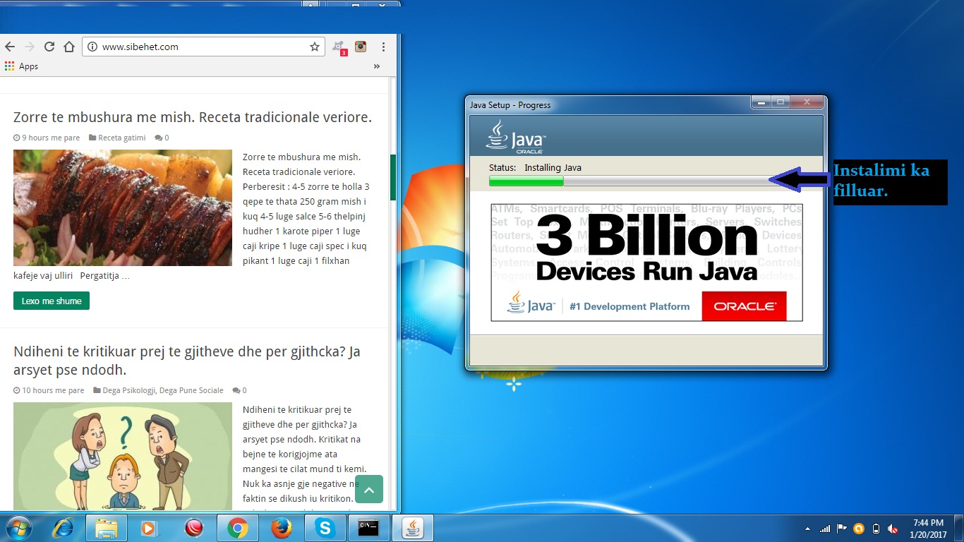
Task: Expand hidden bookmarks with double chevron
Action: point(377,66)
